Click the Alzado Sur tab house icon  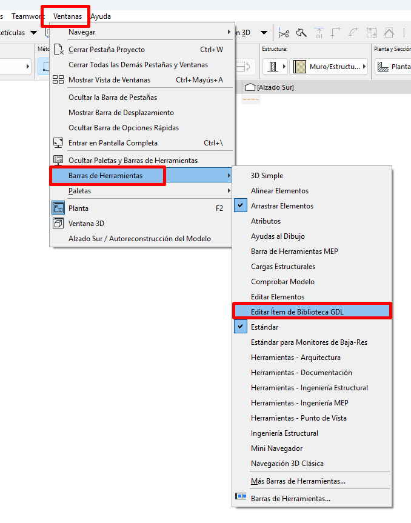[x=250, y=87]
